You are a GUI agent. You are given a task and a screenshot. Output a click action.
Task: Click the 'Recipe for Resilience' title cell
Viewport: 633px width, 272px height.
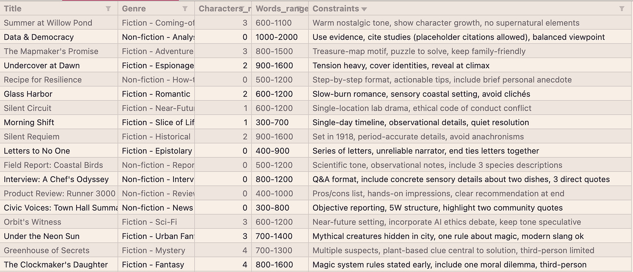click(59, 80)
